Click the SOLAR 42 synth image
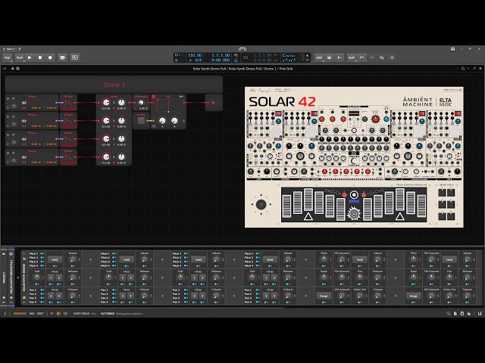 (354, 157)
